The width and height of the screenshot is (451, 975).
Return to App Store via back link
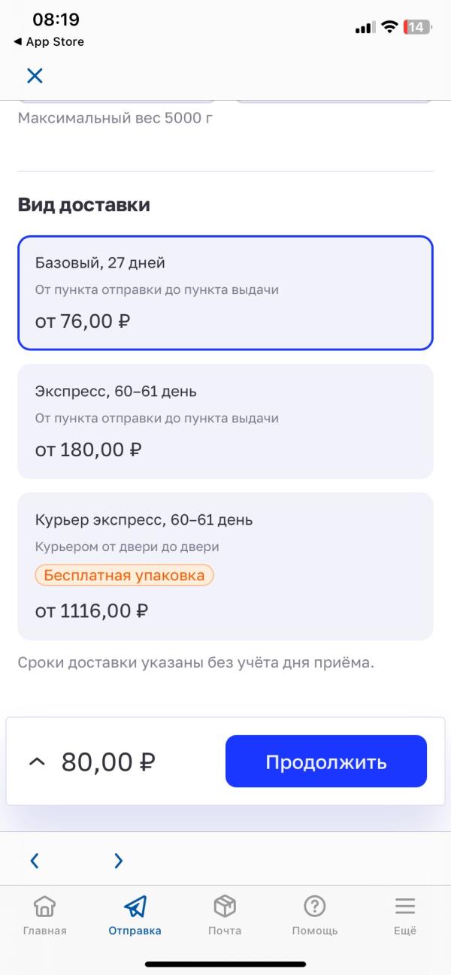pyautogui.click(x=49, y=42)
